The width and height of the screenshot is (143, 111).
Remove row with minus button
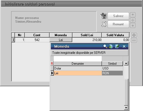point(134,40)
